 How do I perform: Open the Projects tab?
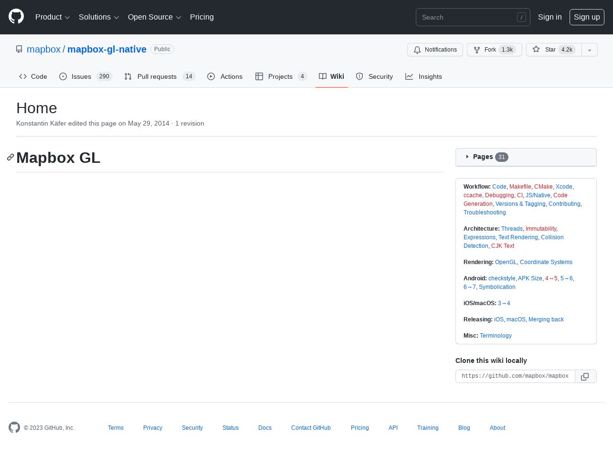point(281,76)
